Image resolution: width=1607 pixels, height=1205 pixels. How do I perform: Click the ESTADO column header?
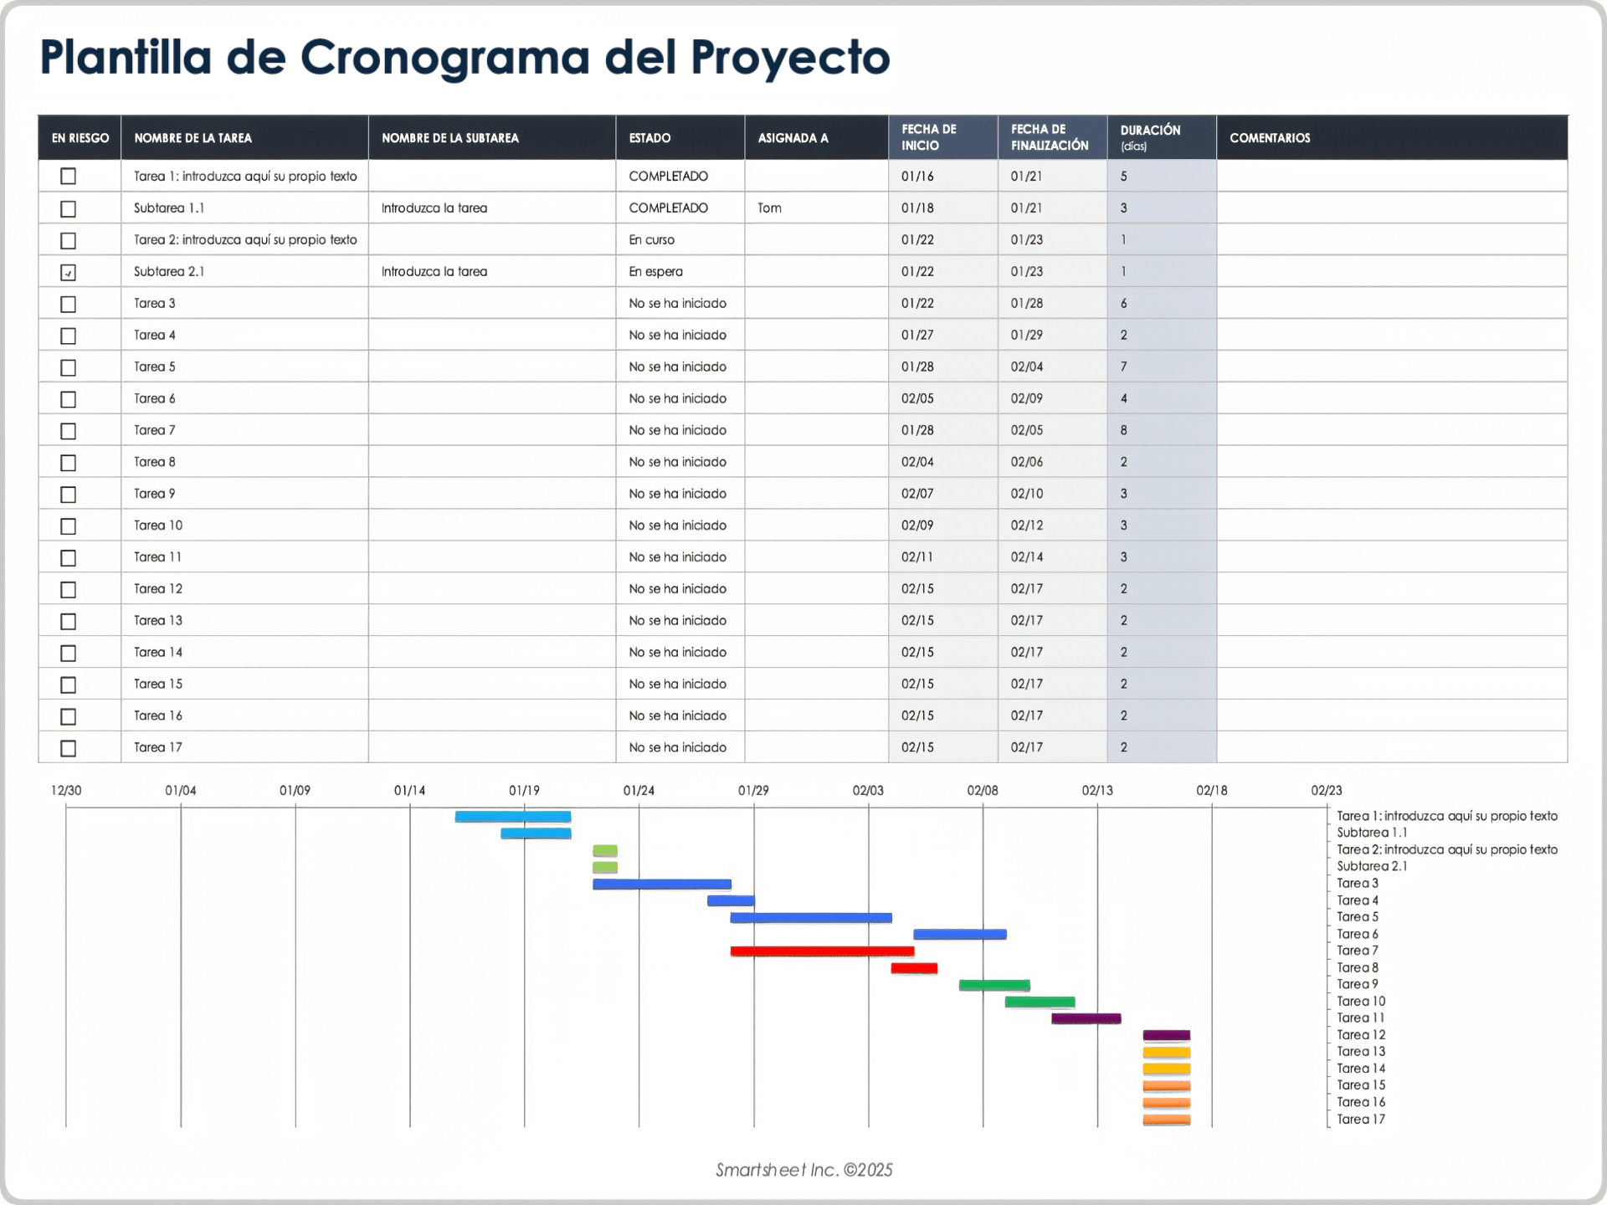click(680, 138)
